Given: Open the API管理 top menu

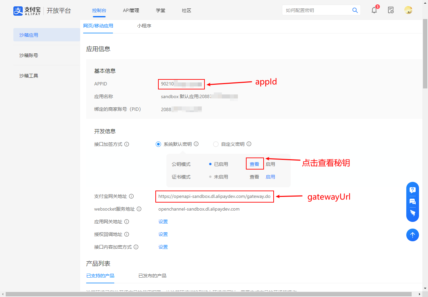Looking at the screenshot, I should point(131,10).
